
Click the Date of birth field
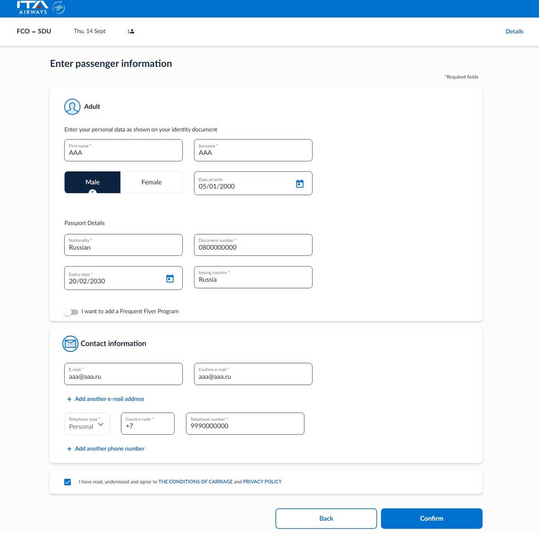(253, 183)
